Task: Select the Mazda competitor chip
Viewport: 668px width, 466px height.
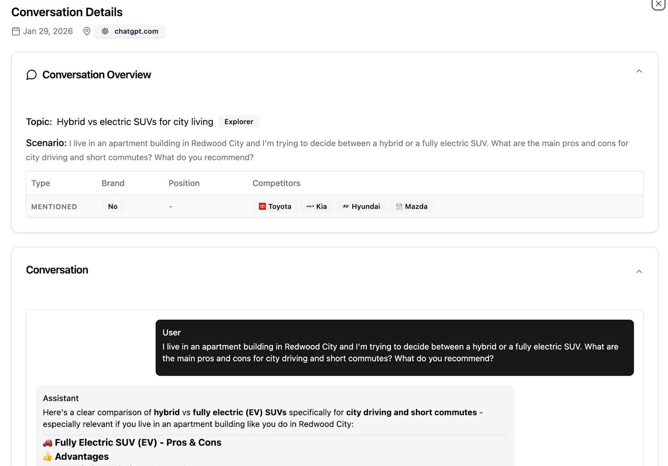Action: [x=412, y=206]
